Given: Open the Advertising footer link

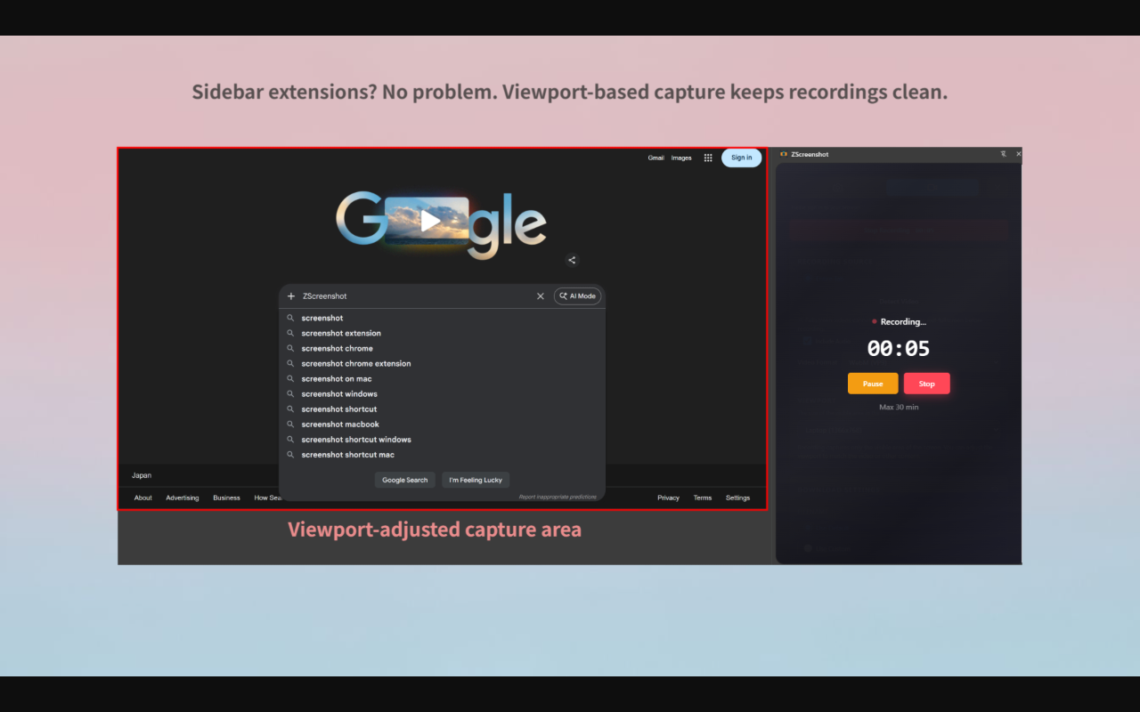Looking at the screenshot, I should (183, 498).
